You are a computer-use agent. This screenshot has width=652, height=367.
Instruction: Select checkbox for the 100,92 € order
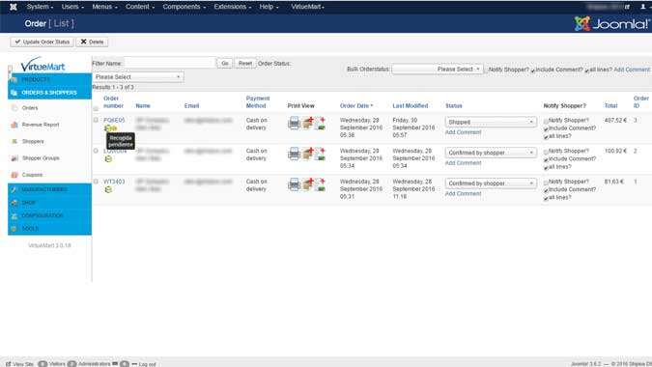point(96,151)
